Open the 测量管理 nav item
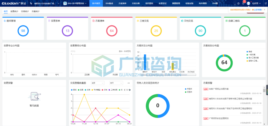The width and height of the screenshot is (268, 126). pos(176,3)
